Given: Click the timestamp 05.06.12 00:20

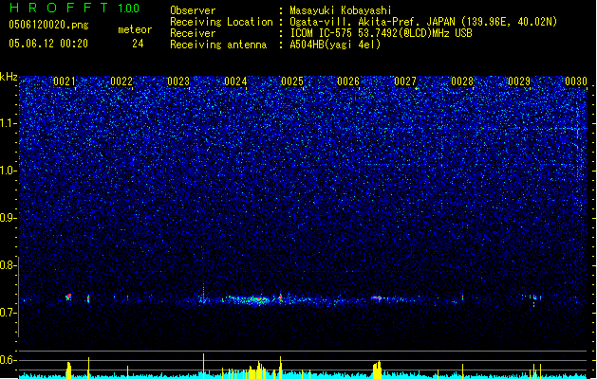Looking at the screenshot, I should [x=48, y=44].
